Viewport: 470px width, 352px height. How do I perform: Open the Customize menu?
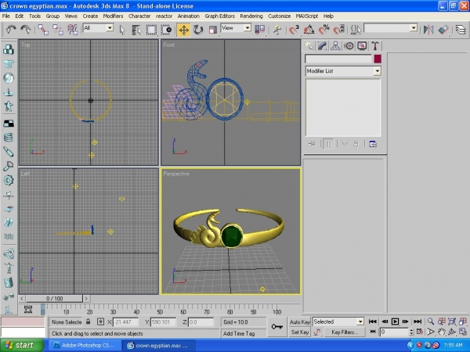279,16
